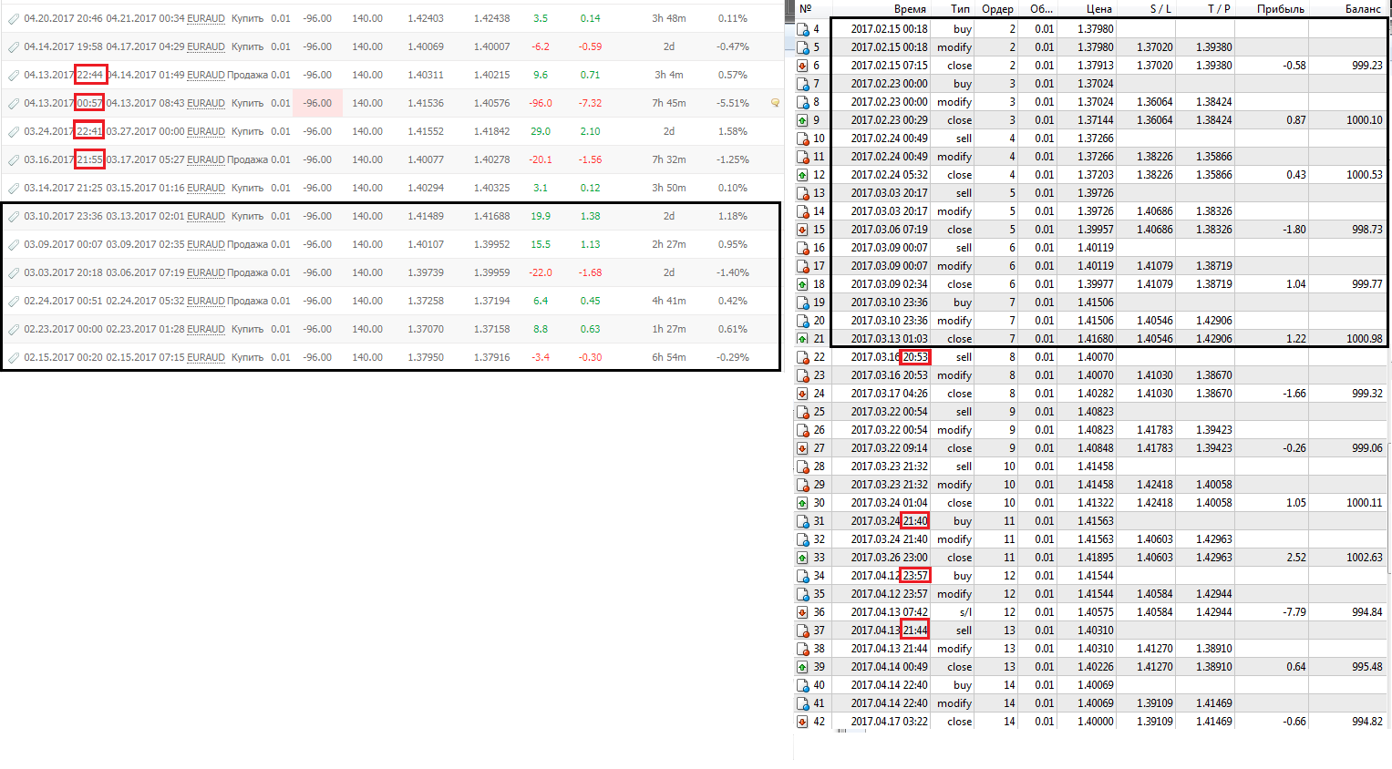1392x769 pixels.
Task: Click the 7h 45m duration cell
Action: (x=668, y=103)
